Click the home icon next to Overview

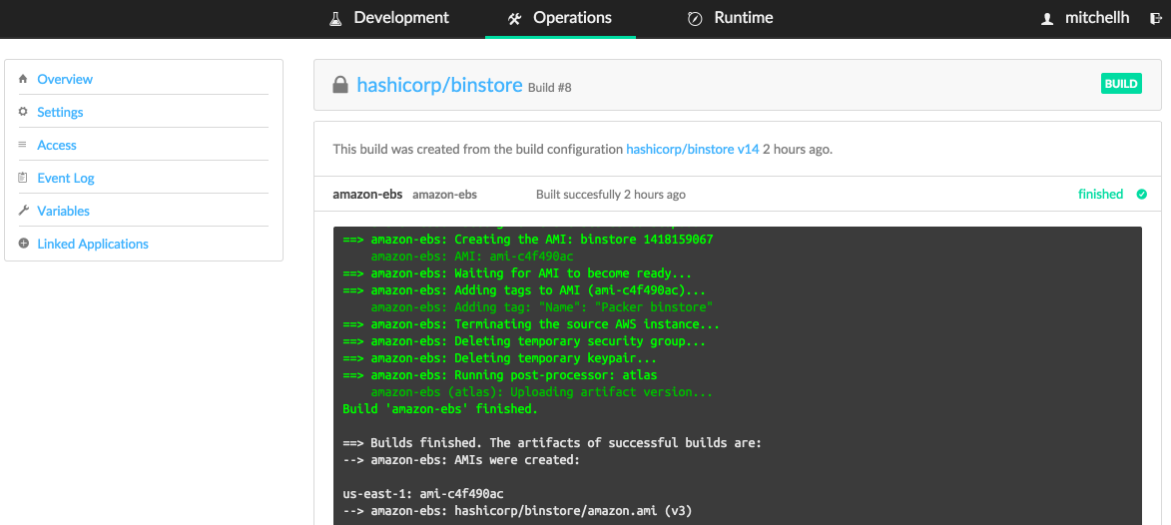[23, 79]
